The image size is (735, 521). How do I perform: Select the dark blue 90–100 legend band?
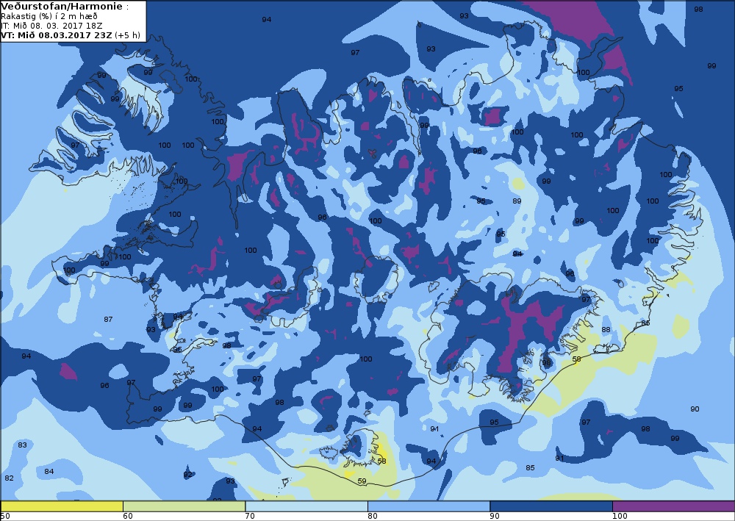551,506
